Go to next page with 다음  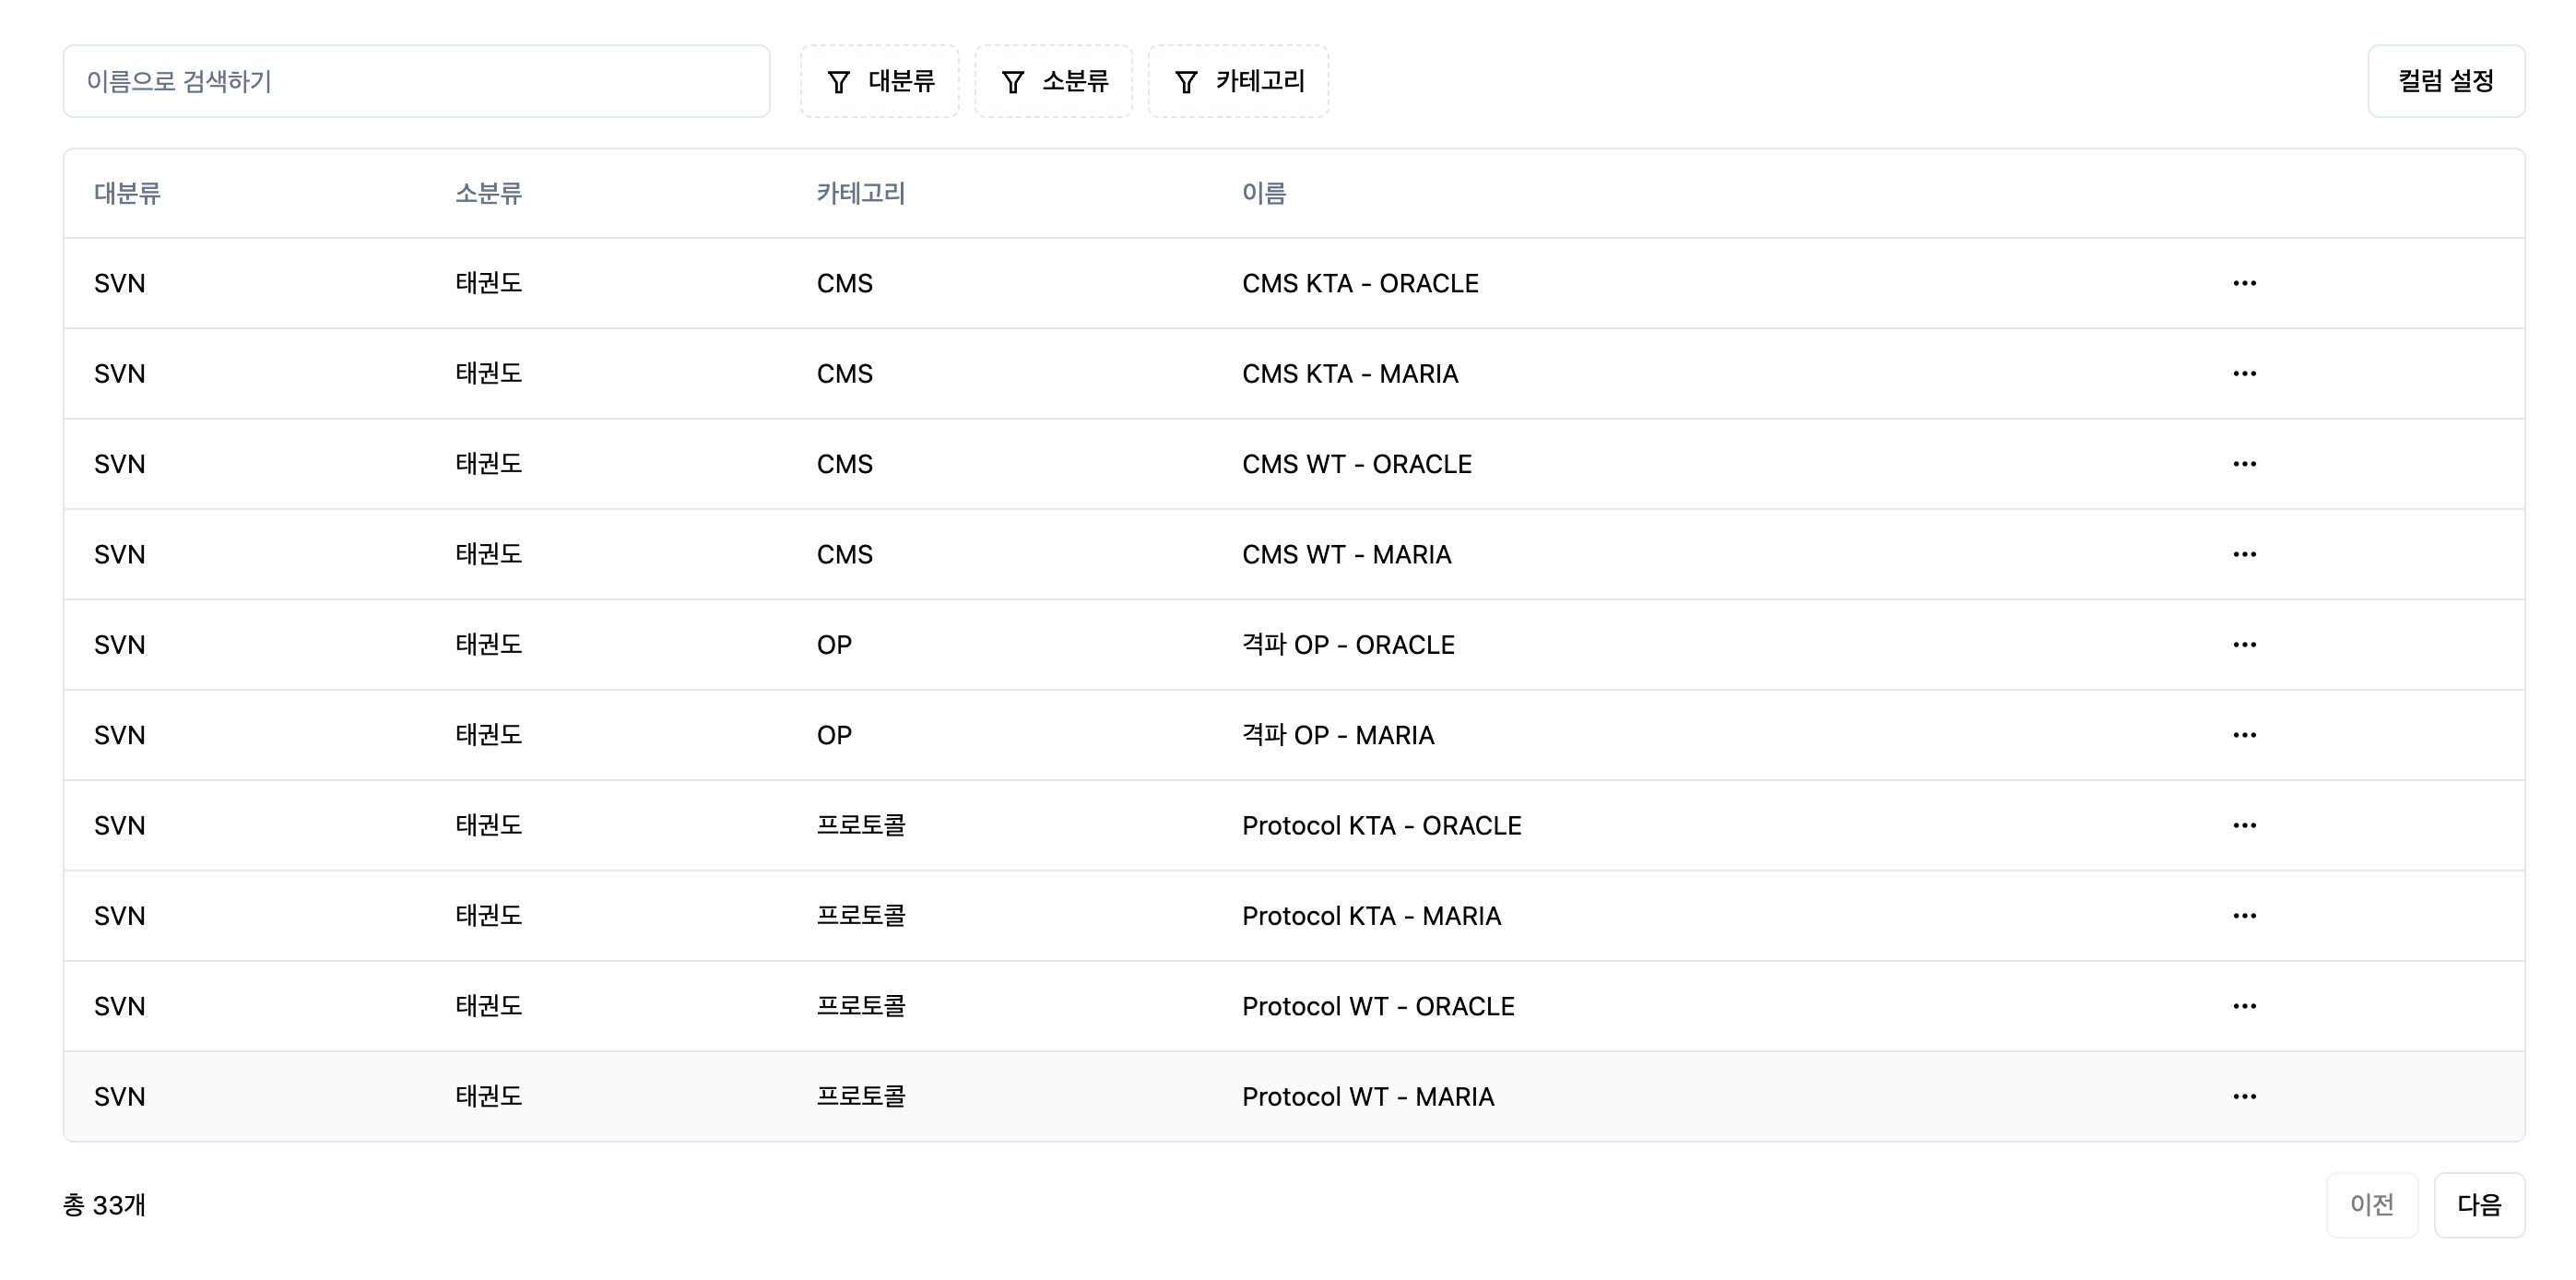(x=2479, y=1205)
